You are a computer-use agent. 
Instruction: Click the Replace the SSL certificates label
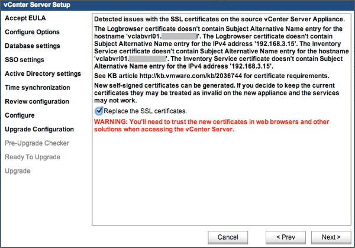(x=145, y=111)
